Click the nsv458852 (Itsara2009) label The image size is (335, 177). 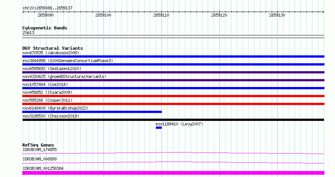click(47, 92)
